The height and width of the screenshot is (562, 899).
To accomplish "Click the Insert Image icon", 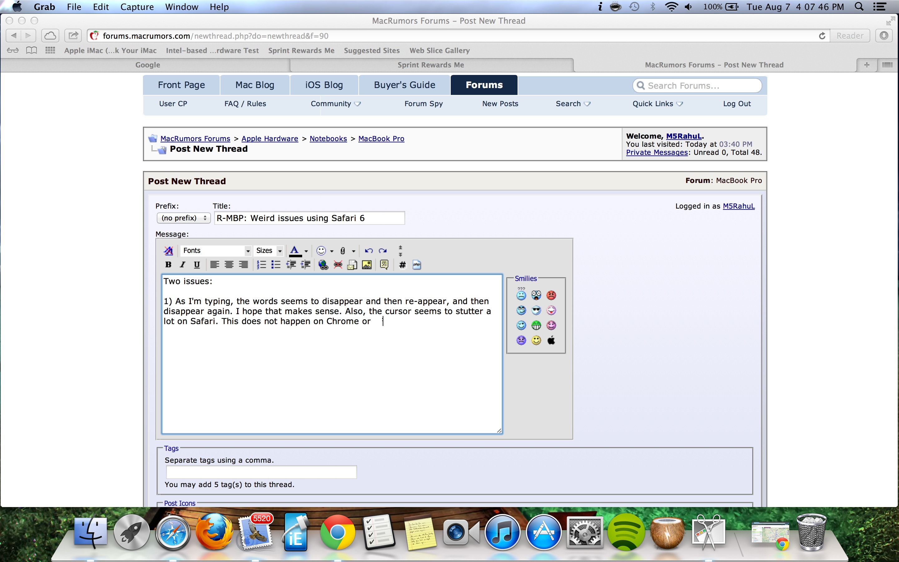I will click(367, 265).
